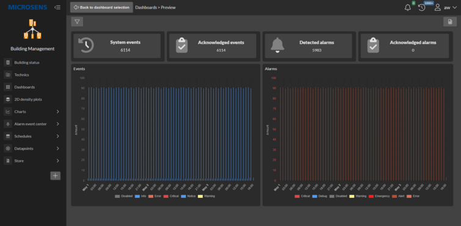
Task: Click the Alarms chart title
Action: pos(270,69)
